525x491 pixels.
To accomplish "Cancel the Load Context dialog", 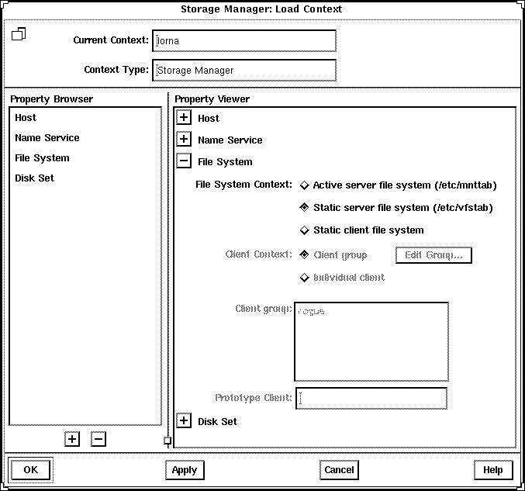I will pos(339,470).
